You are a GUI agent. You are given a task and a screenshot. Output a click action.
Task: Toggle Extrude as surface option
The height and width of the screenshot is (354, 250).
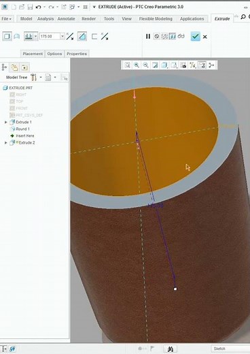(17, 36)
